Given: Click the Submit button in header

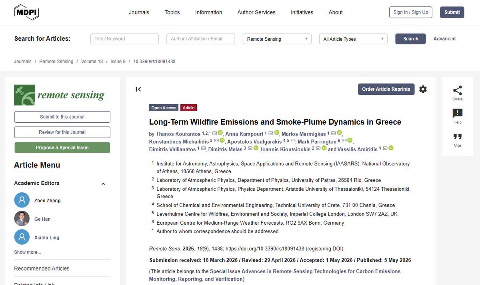Looking at the screenshot, I should [x=452, y=12].
